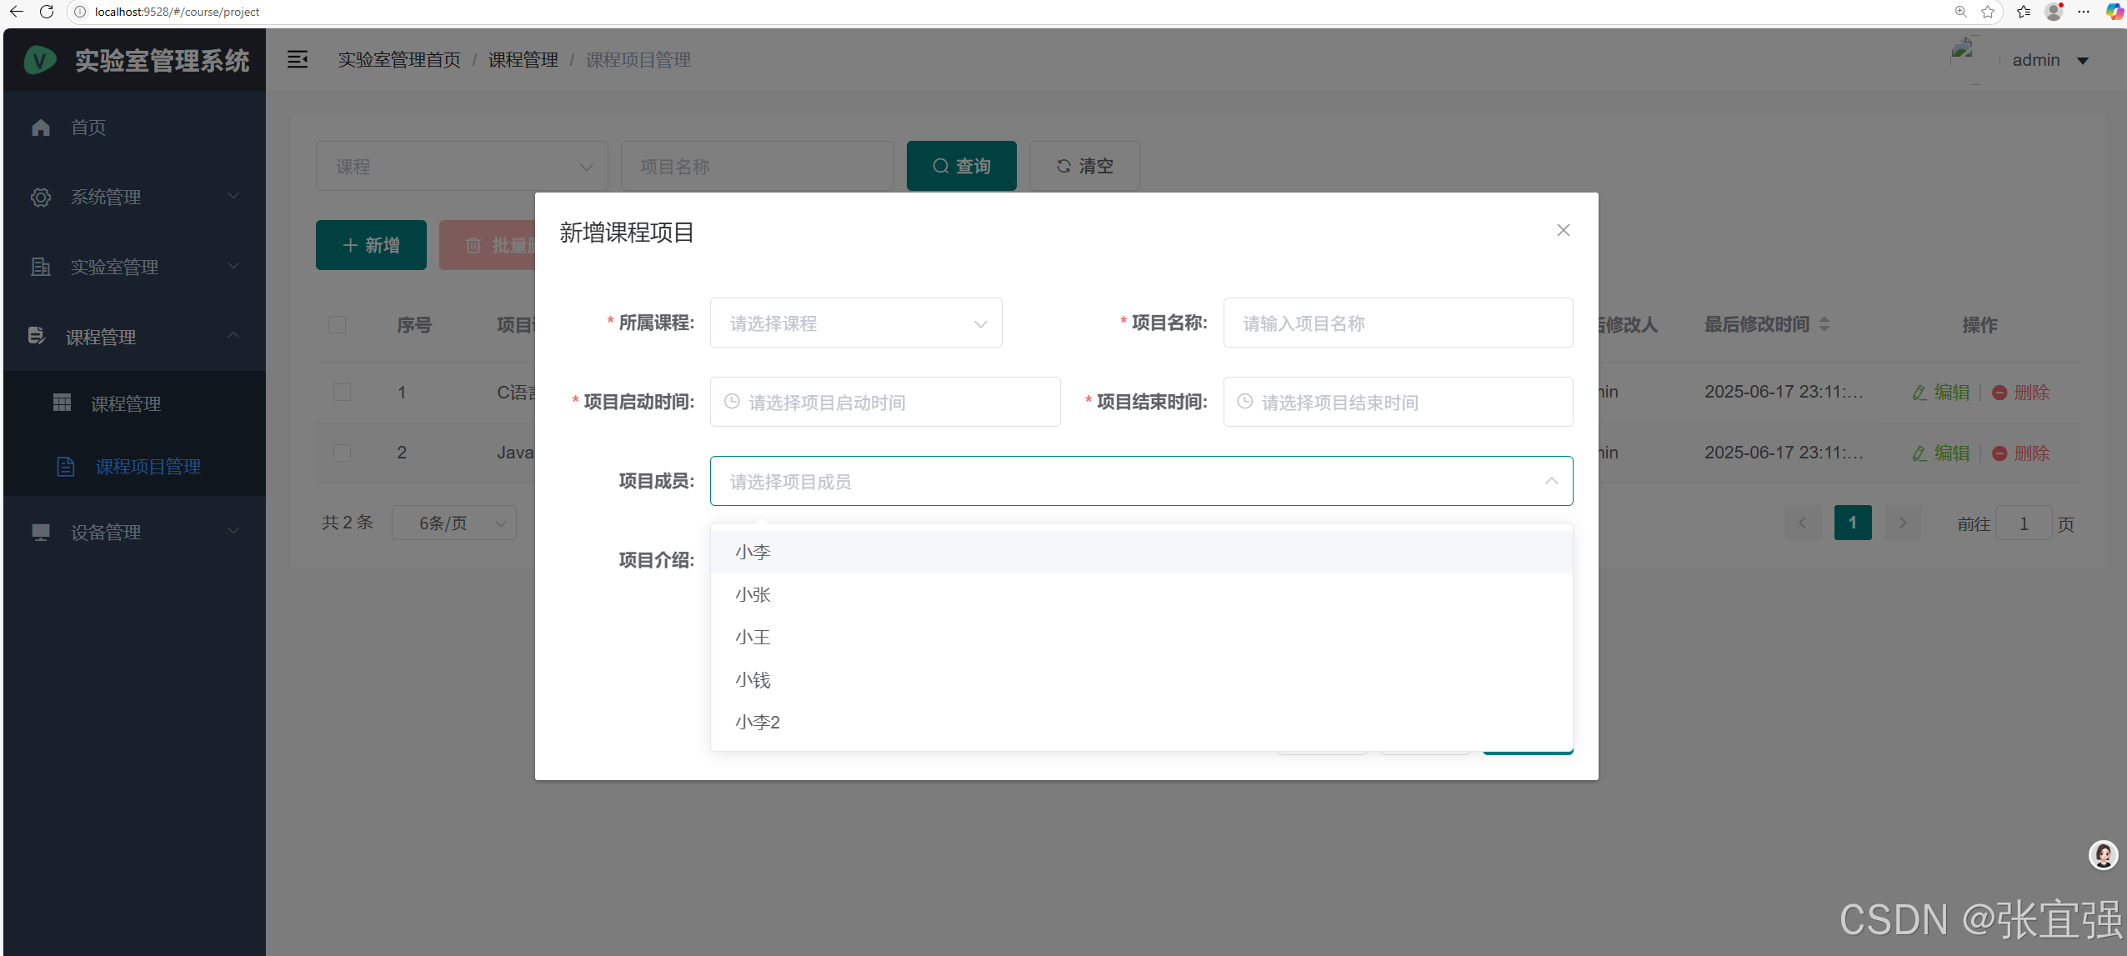
Task: Click the sidebar collapse hamburger icon
Action: [x=298, y=59]
